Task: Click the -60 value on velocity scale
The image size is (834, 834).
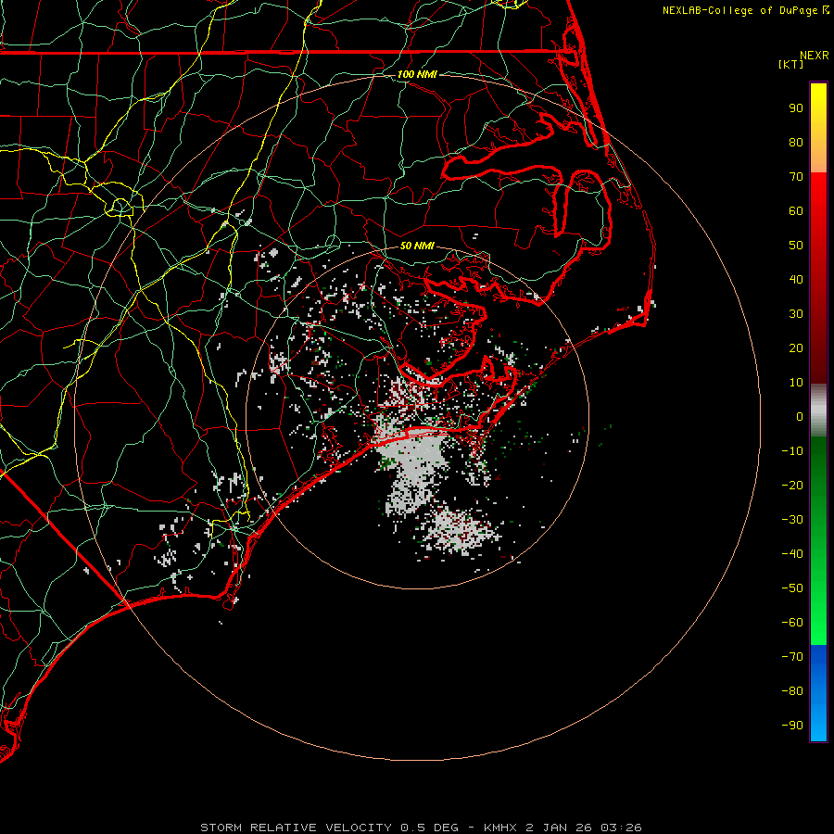Action: pos(792,623)
